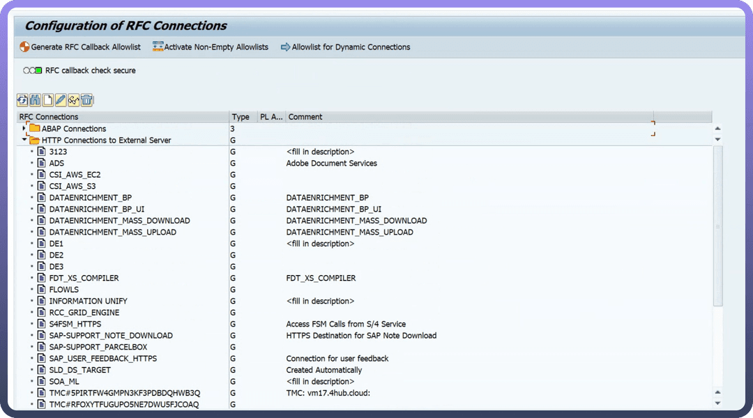Viewport: 753px width, 418px height.
Task: Select the SAP-SUPPORT_NOTE_DOWNLOAD connection
Action: (111, 335)
